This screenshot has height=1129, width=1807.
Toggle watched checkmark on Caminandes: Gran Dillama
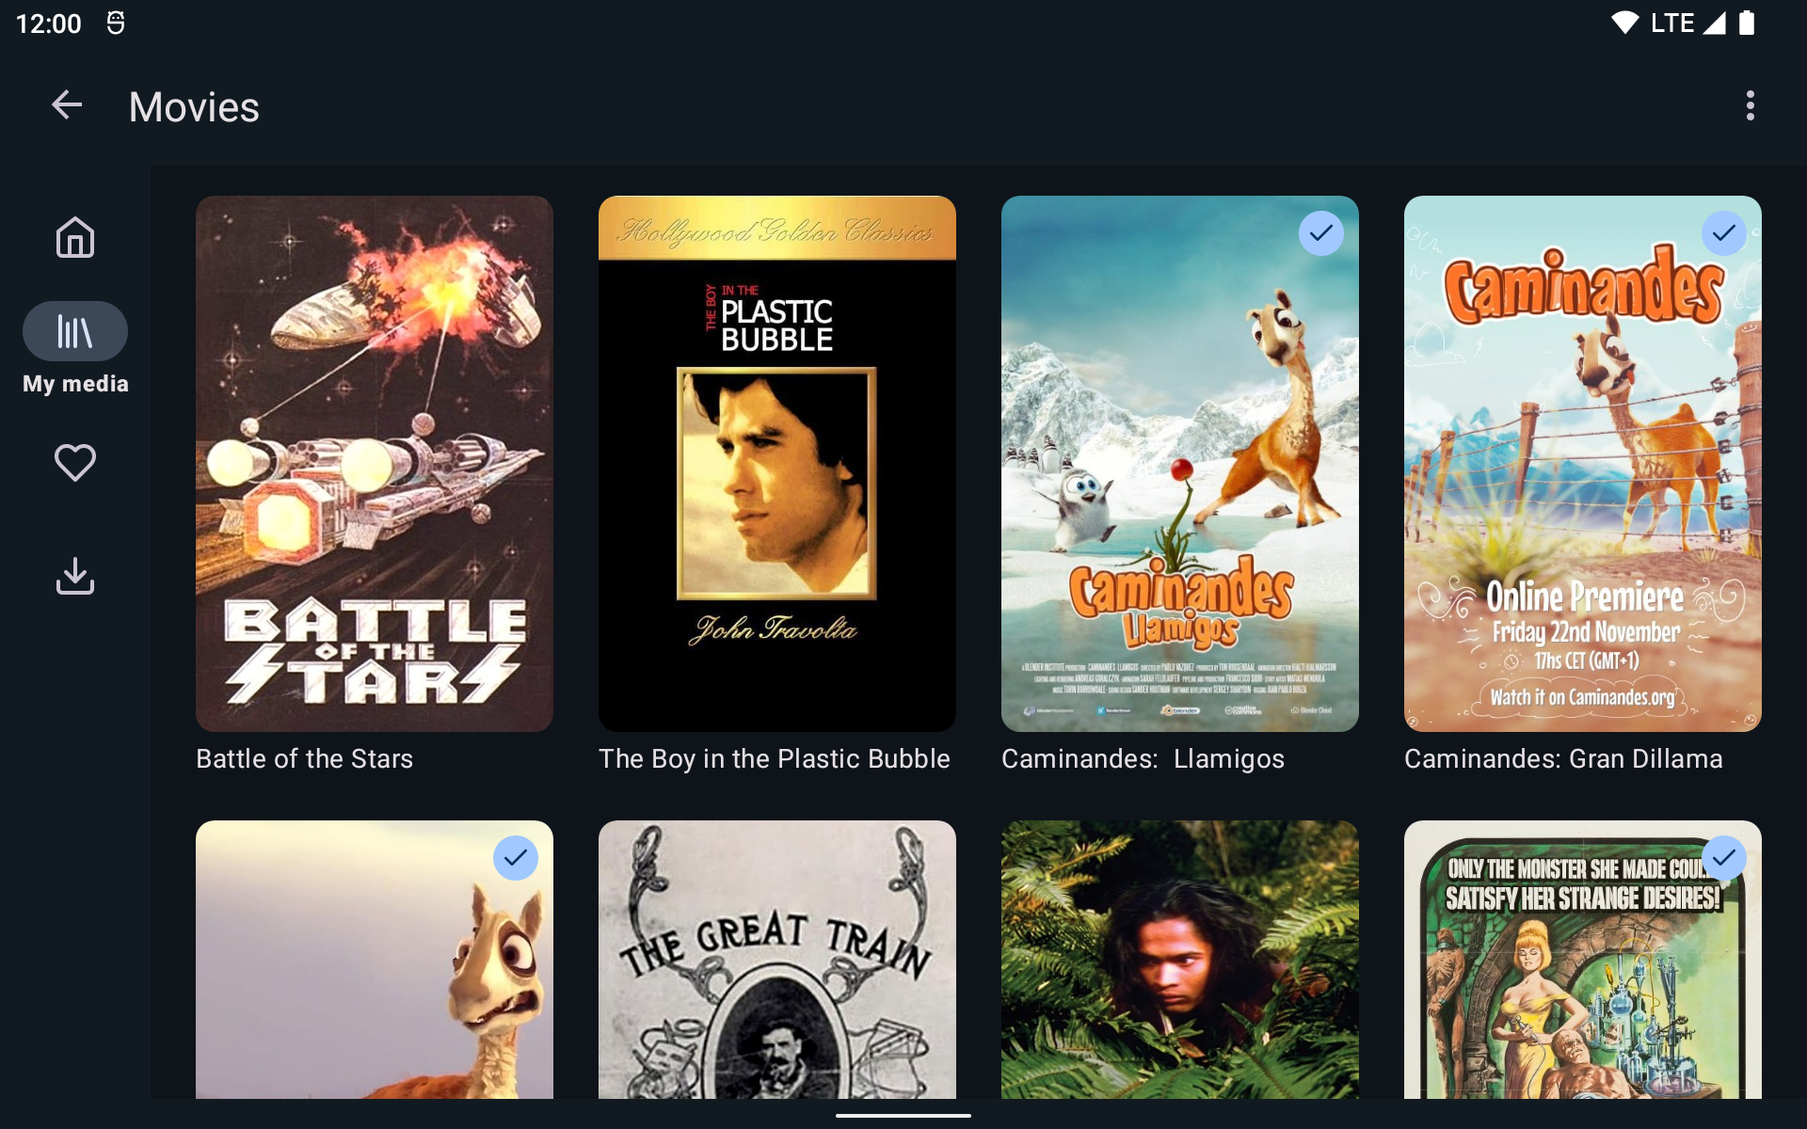1724,233
